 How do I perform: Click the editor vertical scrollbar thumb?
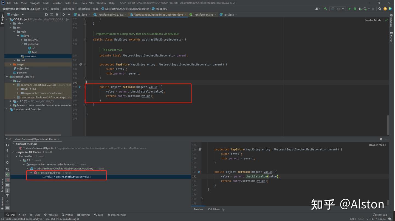click(388, 125)
